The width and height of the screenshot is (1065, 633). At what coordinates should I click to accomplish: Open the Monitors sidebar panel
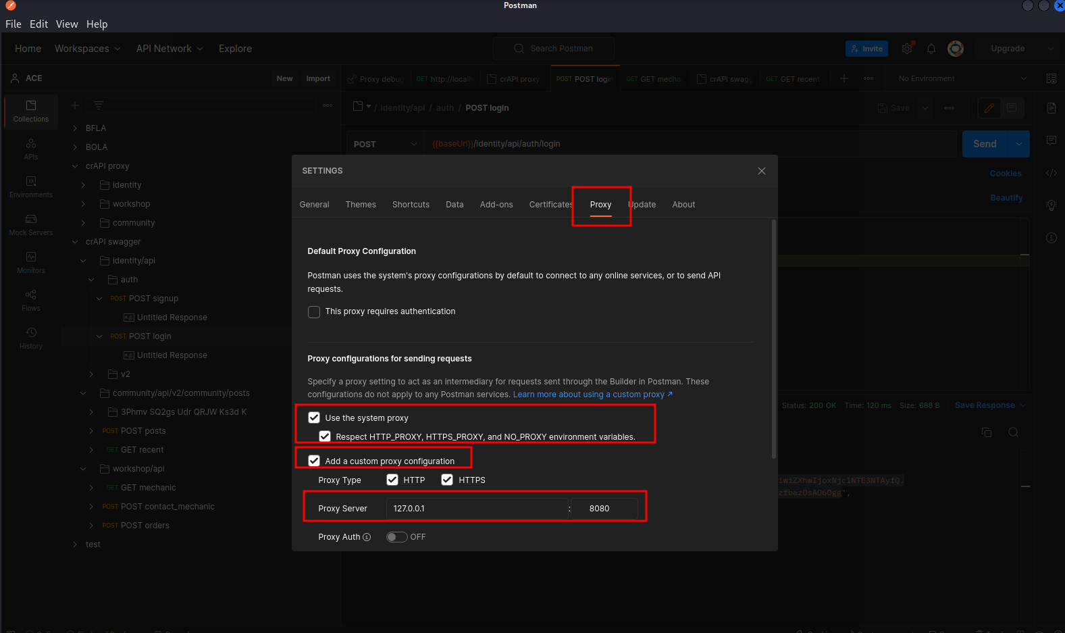[31, 263]
